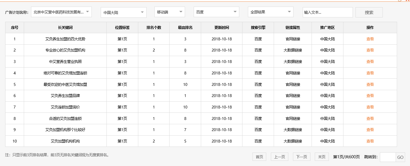Click the 跳转到 page number field
The image size is (410, 166).
[x=388, y=157]
